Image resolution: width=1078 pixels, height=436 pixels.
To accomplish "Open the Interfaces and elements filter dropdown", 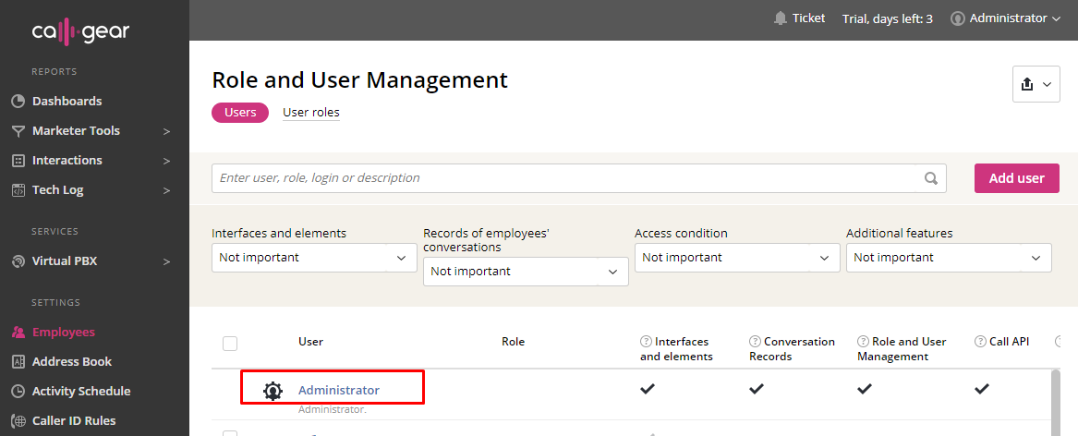I will (x=314, y=258).
